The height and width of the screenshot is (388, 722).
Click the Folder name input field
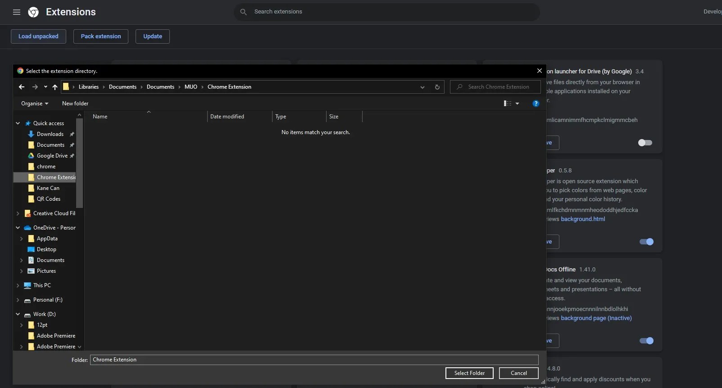click(314, 360)
